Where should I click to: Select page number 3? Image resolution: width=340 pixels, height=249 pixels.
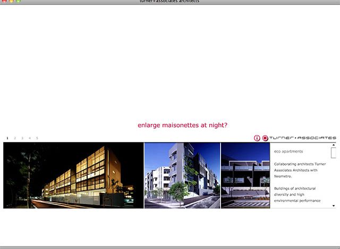(22, 138)
